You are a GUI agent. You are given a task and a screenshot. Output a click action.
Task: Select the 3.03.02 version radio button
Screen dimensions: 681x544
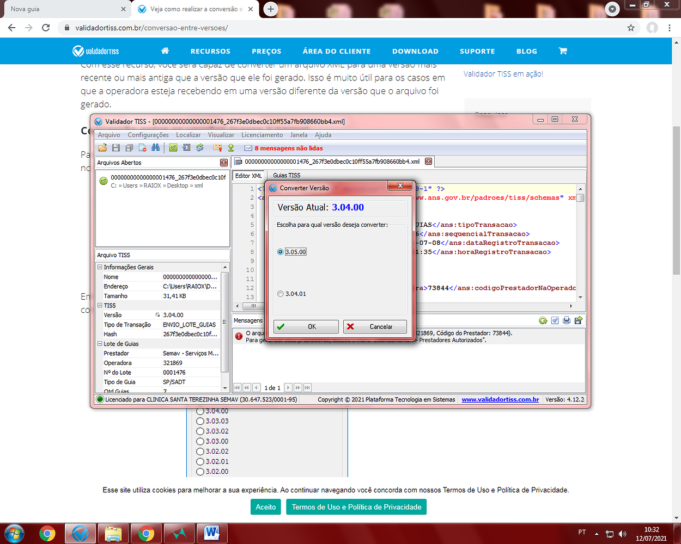click(x=200, y=431)
